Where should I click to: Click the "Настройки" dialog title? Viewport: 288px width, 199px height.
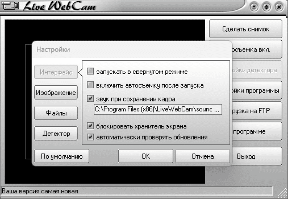coord(53,50)
